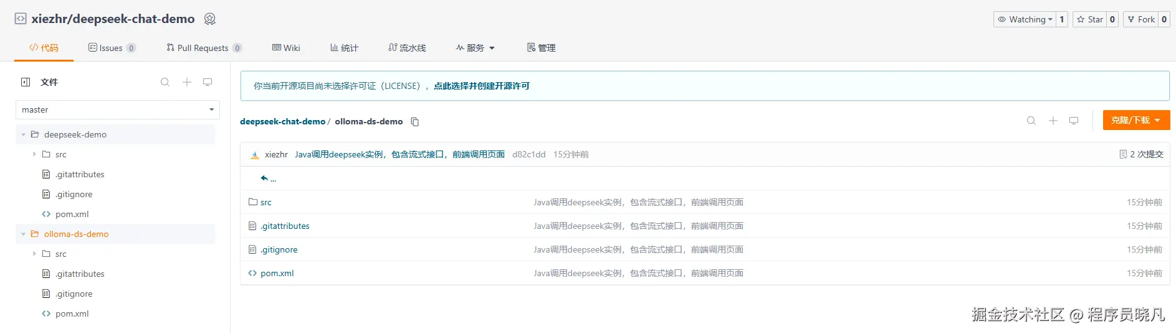Screen dimensions: 1176x334
Task: Open the Issues tab
Action: [x=112, y=48]
